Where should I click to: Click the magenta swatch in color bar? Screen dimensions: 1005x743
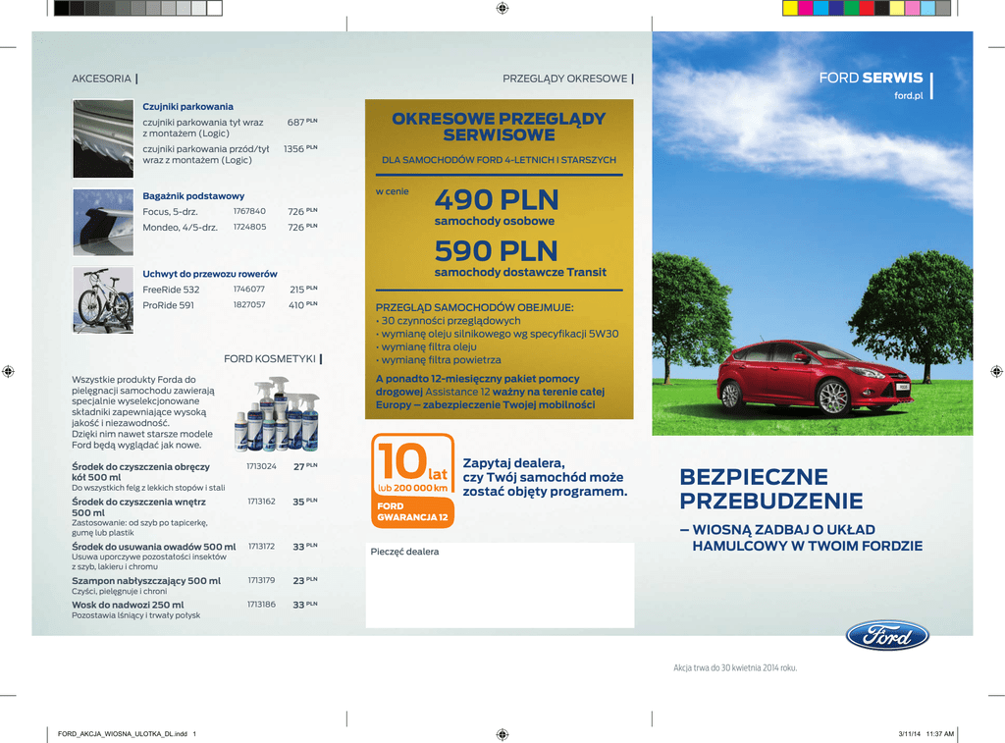coord(806,9)
